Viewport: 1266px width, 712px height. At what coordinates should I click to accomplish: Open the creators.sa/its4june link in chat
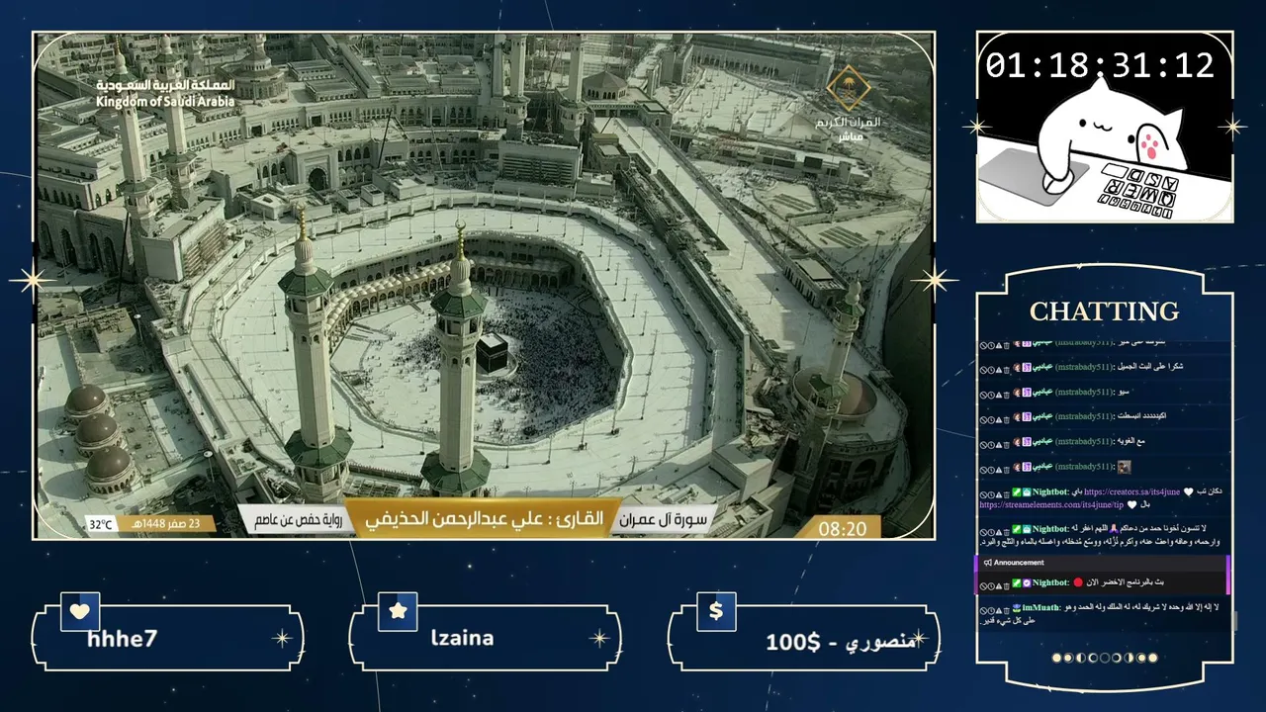click(1132, 491)
